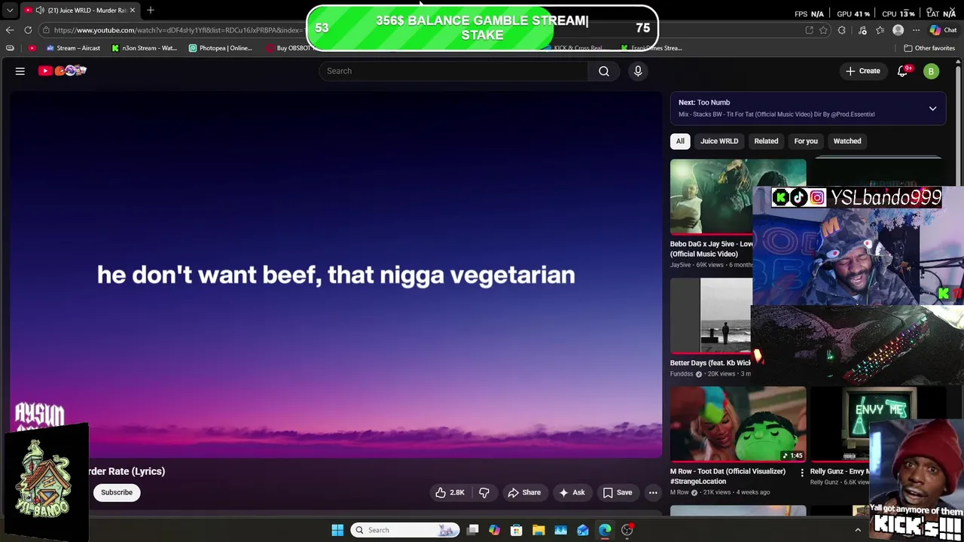Image resolution: width=964 pixels, height=542 pixels.
Task: Open the YouTube guide hamburger menu
Action: click(x=20, y=71)
